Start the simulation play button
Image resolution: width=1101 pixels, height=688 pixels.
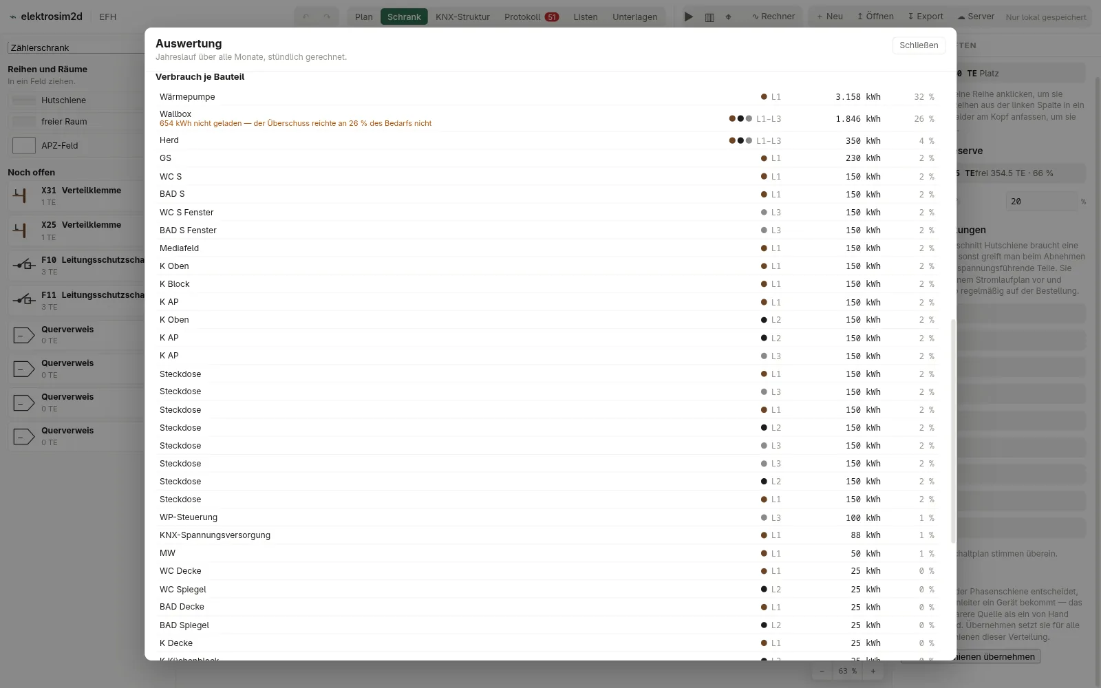pos(688,17)
